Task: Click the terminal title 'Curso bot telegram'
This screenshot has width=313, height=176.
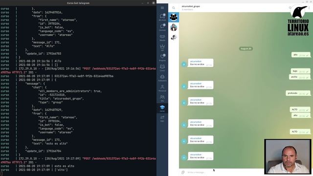Action: tap(78, 3)
